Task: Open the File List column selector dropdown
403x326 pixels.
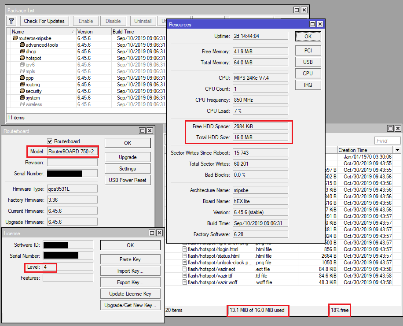Action: click(398, 150)
